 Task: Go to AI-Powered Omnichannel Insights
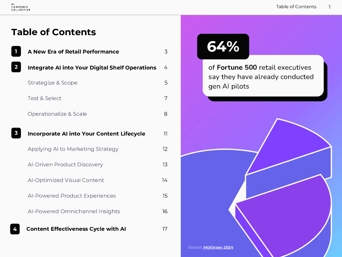(73, 211)
